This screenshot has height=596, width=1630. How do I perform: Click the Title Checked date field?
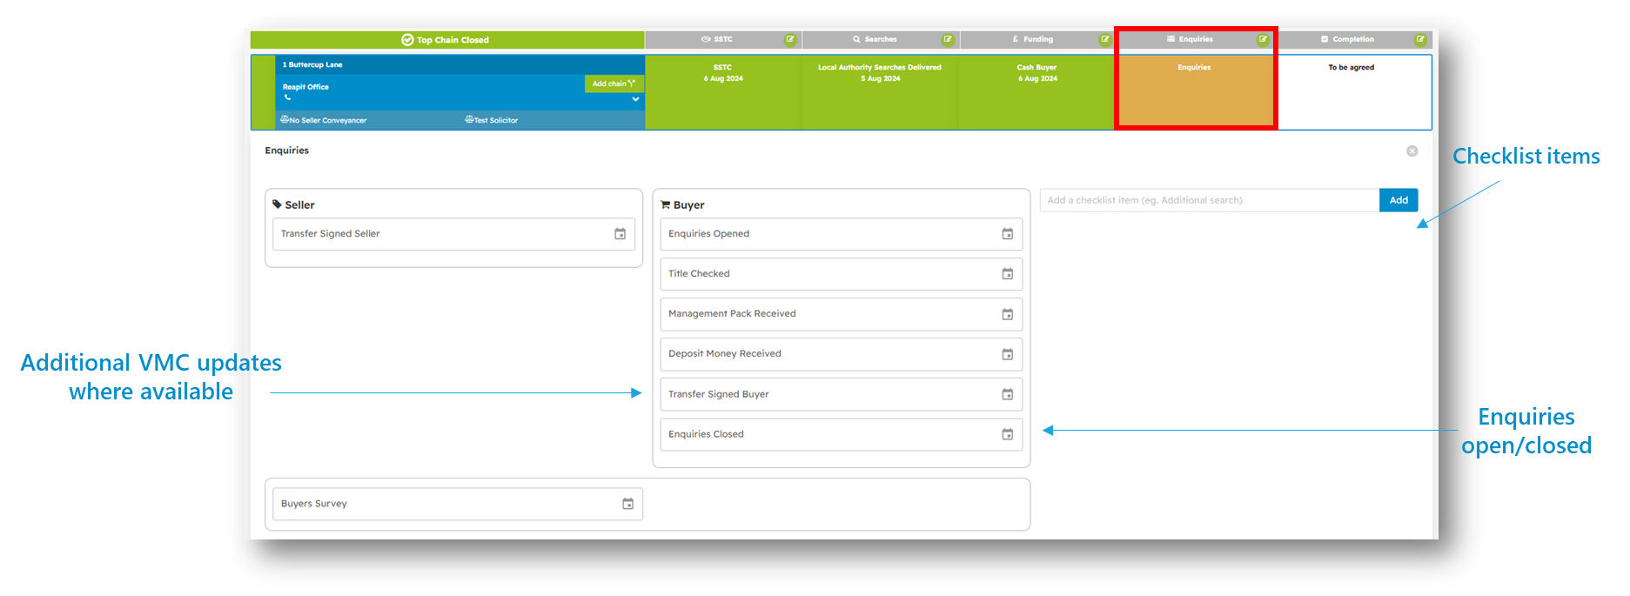tap(841, 274)
